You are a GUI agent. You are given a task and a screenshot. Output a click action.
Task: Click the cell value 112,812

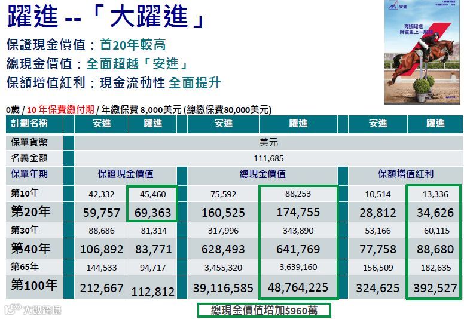[x=152, y=292]
